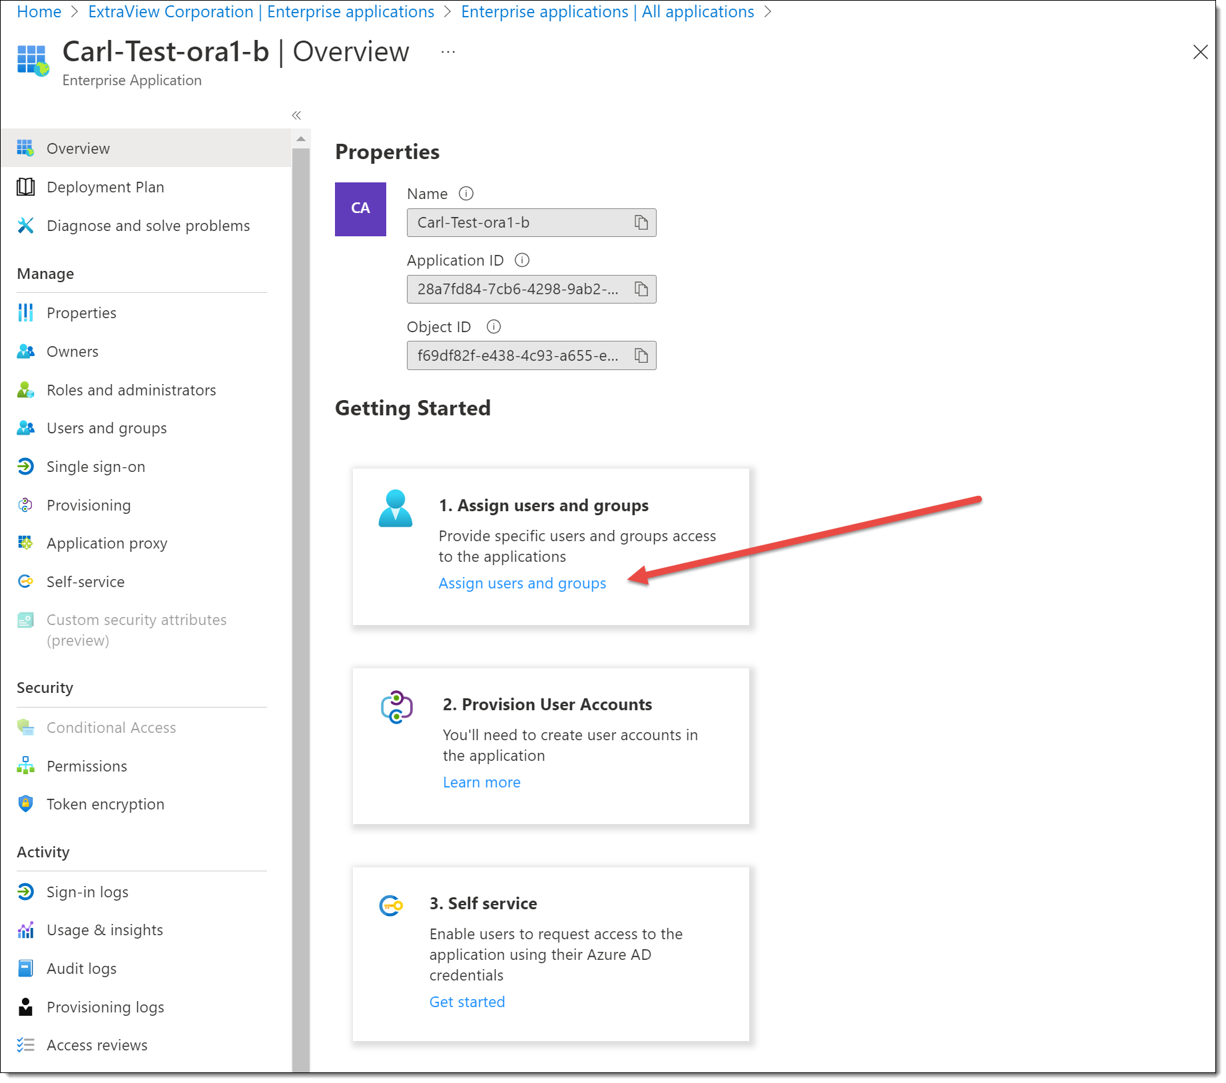Click the Deployment Plan book icon
The height and width of the screenshot is (1083, 1226).
coord(25,187)
